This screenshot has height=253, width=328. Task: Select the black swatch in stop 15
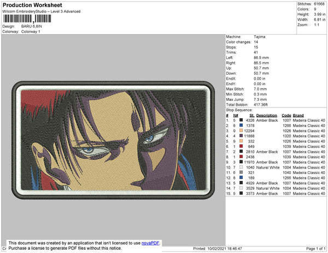241,193
